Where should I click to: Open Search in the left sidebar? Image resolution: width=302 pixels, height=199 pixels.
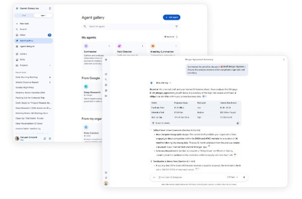pos(33,29)
